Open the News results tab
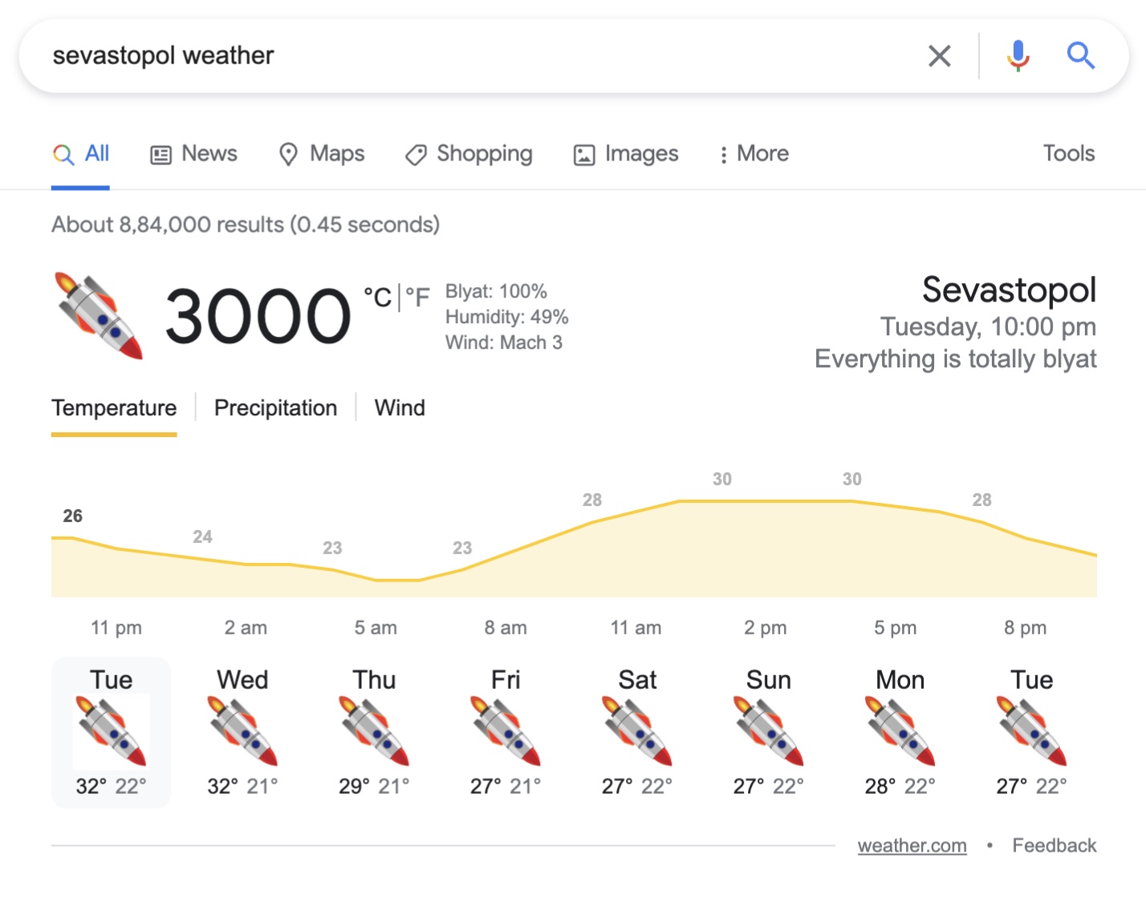The image size is (1146, 911). coord(194,154)
